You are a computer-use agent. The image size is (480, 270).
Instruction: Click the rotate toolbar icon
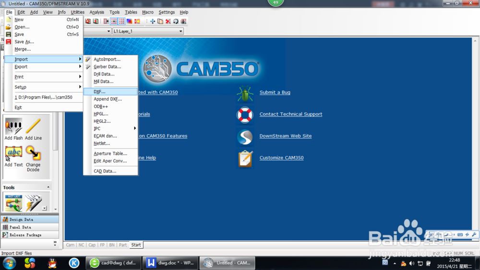pyautogui.click(x=175, y=21)
